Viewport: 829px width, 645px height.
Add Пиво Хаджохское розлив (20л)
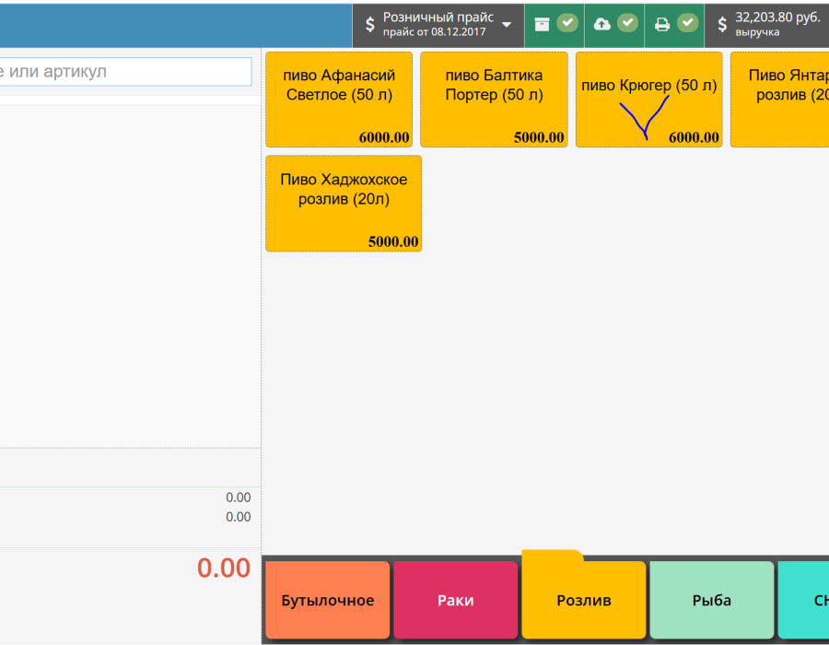pos(344,204)
